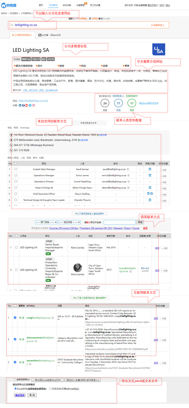Switch to AI识客 网站AI分析 tab
Screen dimensions: 189x408
[49, 35]
